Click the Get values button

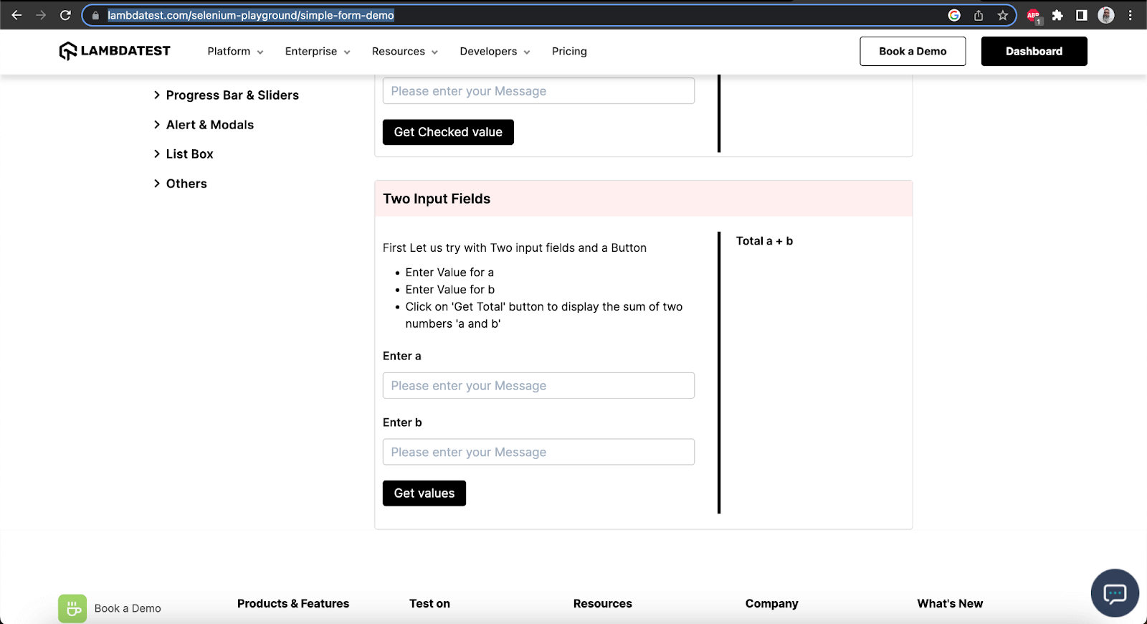(424, 493)
